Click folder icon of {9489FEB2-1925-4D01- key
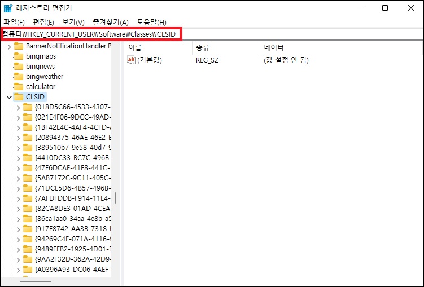Image resolution: width=424 pixels, height=287 pixels. click(x=27, y=249)
